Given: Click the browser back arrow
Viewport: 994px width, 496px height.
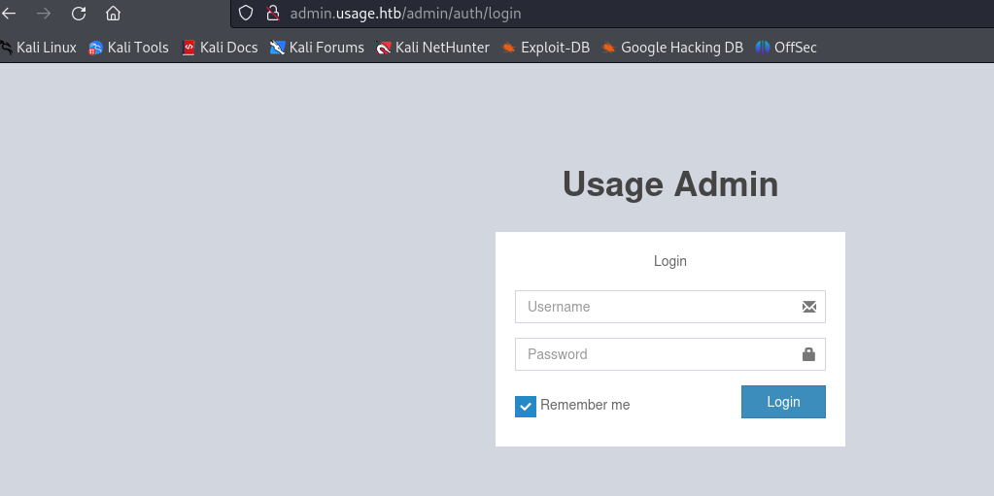Looking at the screenshot, I should click(8, 14).
